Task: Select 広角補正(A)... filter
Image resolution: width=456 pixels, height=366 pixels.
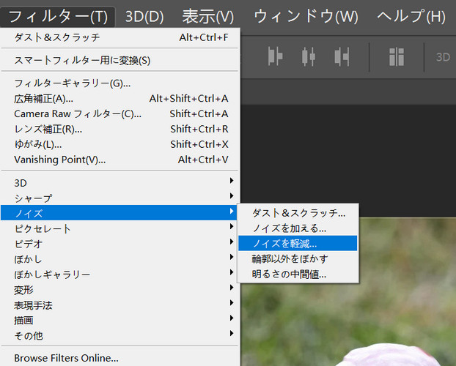Action: (x=120, y=99)
